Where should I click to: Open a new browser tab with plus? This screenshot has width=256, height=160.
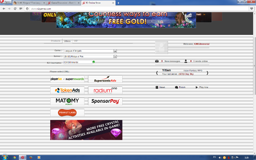118,3
